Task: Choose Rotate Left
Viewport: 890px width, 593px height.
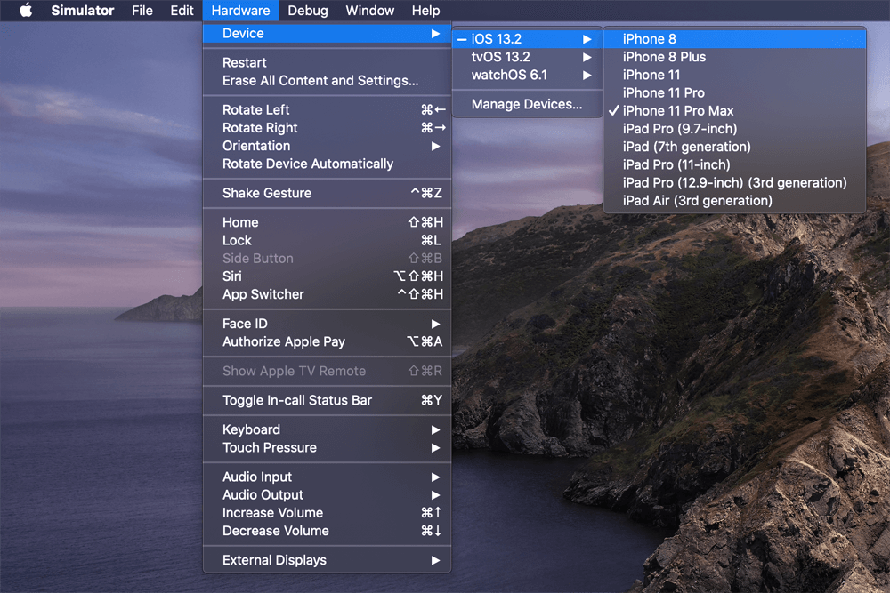Action: pyautogui.click(x=327, y=110)
